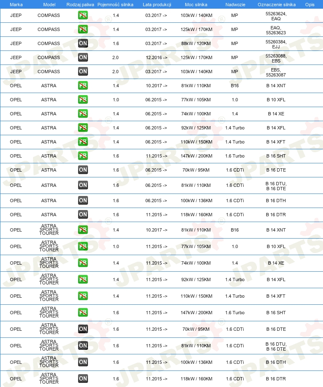Click petrol icon for Jeep Compass 1.4 125kW/170KM
The image size is (323, 387).
(x=83, y=29)
